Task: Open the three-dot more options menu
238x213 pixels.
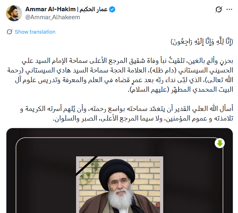Action: point(229,9)
